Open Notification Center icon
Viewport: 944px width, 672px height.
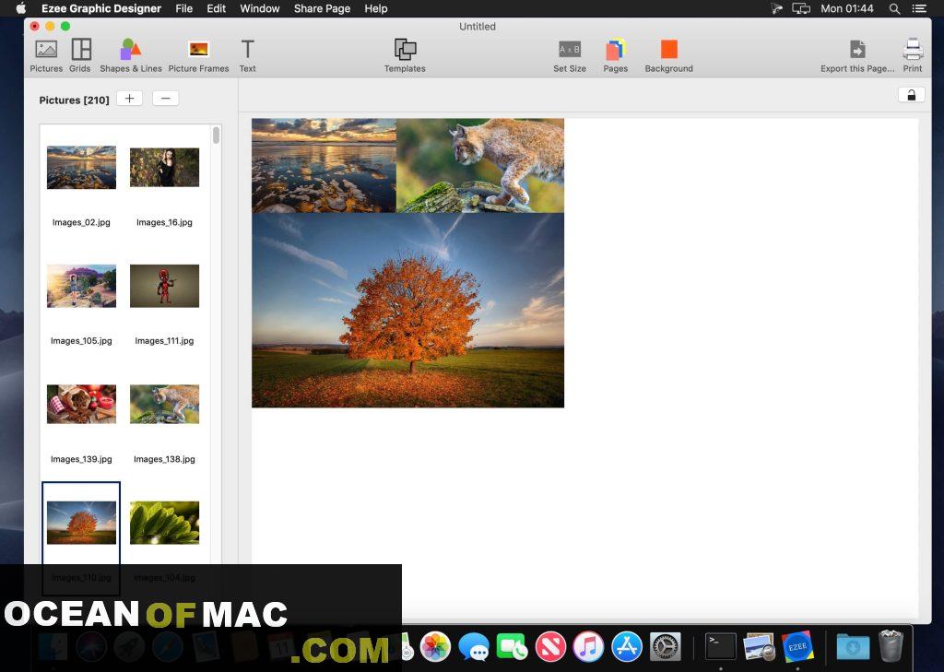tap(919, 8)
